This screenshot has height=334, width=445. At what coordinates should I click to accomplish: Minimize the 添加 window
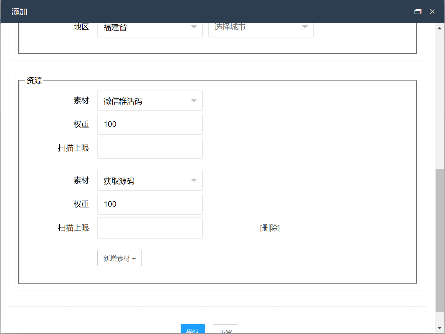403,12
